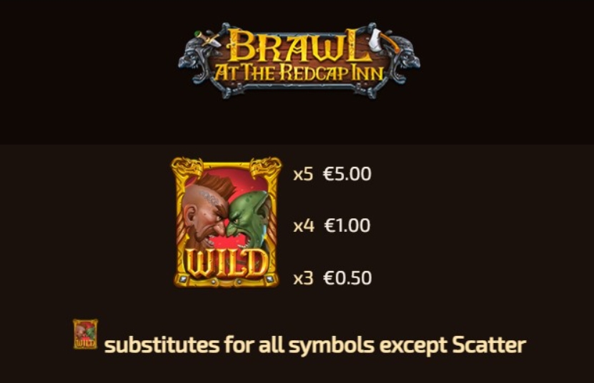This screenshot has height=383, width=594.
Task: Click the Brawl at the Redcap Inn logo
Action: pyautogui.click(x=299, y=61)
